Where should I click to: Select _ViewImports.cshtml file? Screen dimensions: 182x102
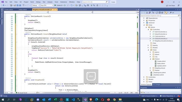click(x=159, y=73)
